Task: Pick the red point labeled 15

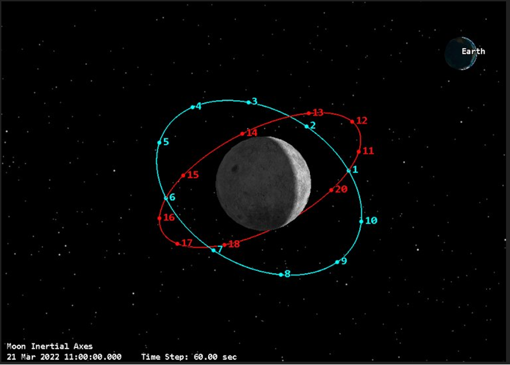Action: (x=183, y=176)
